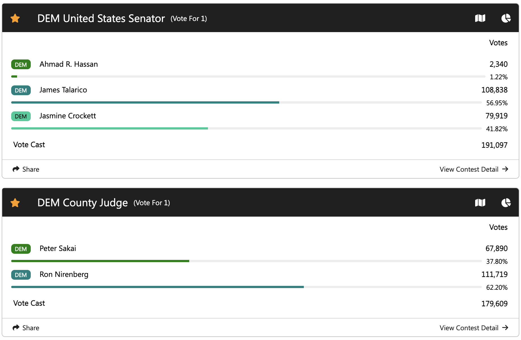
Task: Click the Share label under County Judge contest
Action: tap(31, 328)
